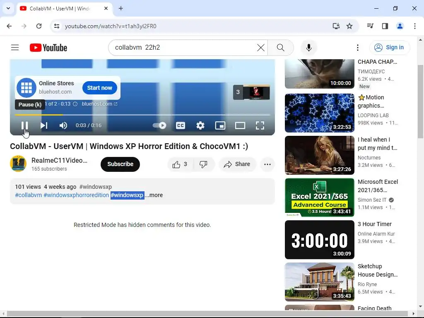Open Motion graphics stars video thumbnail

[319, 113]
